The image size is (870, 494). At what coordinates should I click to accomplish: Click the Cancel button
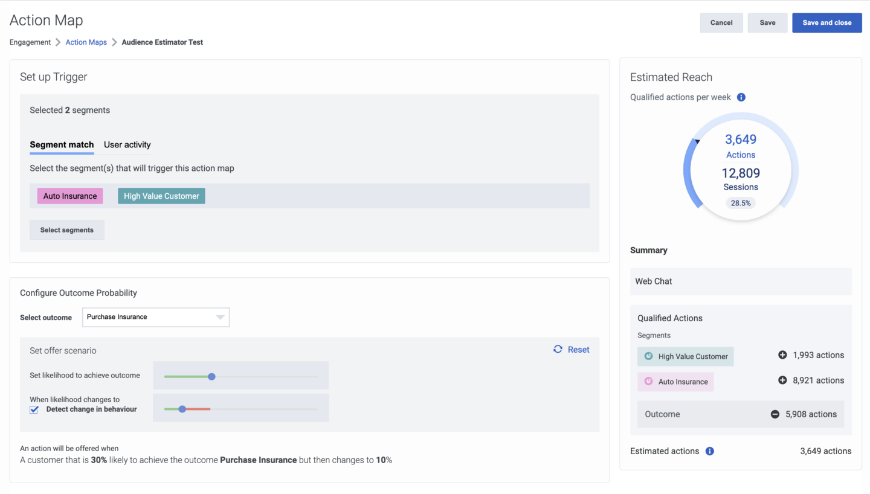tap(721, 23)
